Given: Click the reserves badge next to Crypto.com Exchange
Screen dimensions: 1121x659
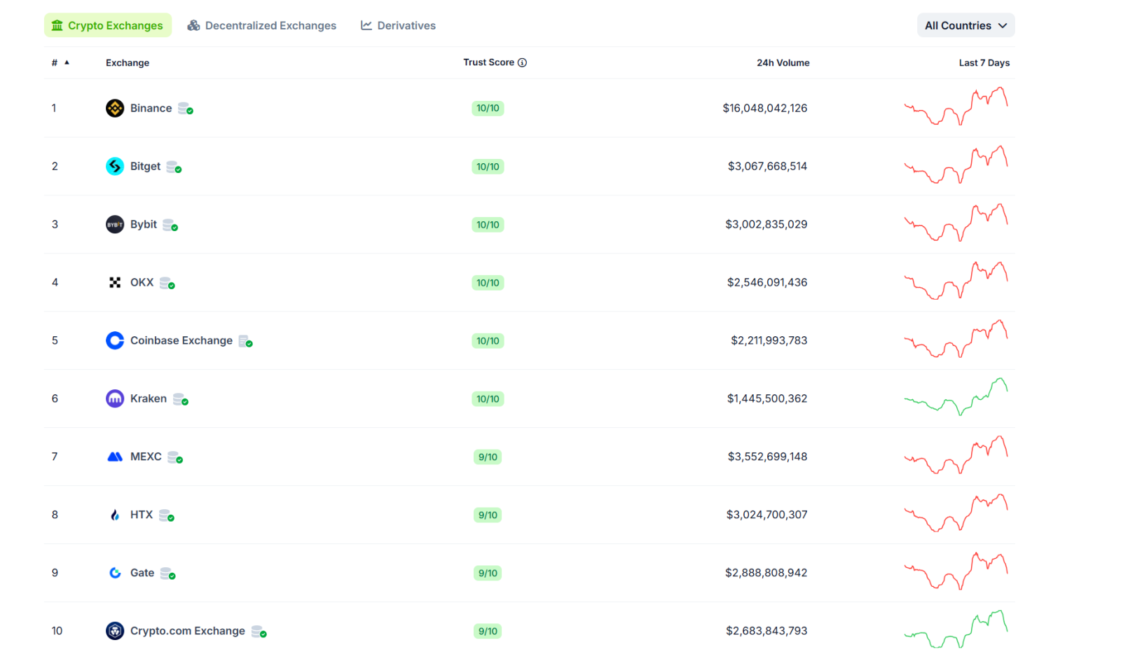Looking at the screenshot, I should coord(259,632).
